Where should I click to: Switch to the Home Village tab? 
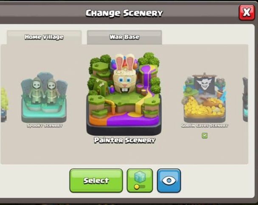(x=44, y=37)
